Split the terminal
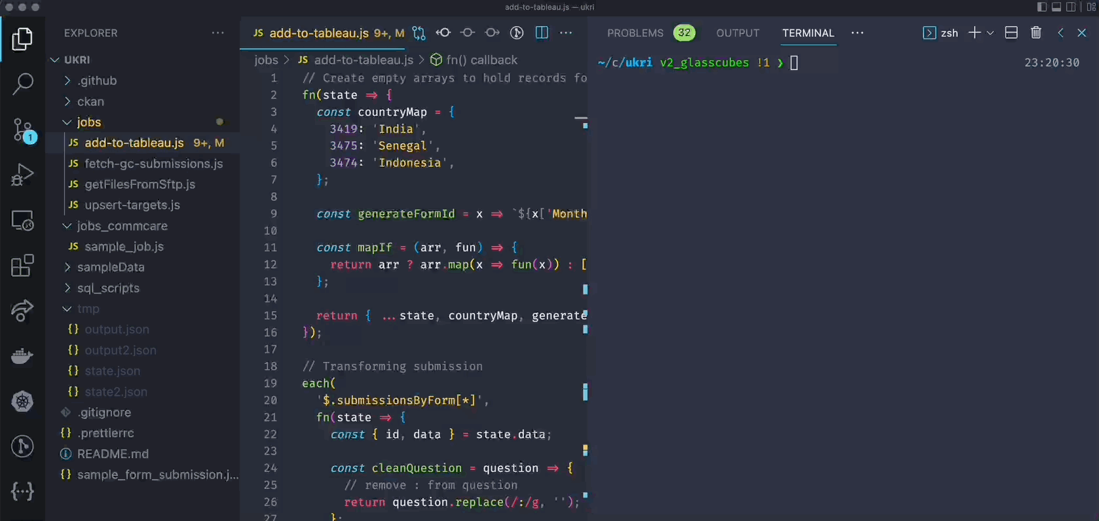Image resolution: width=1099 pixels, height=521 pixels. (x=1011, y=33)
